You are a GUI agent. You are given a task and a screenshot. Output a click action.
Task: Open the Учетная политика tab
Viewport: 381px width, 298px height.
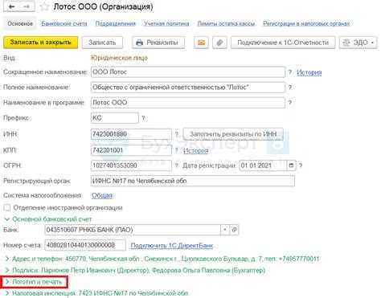click(166, 23)
